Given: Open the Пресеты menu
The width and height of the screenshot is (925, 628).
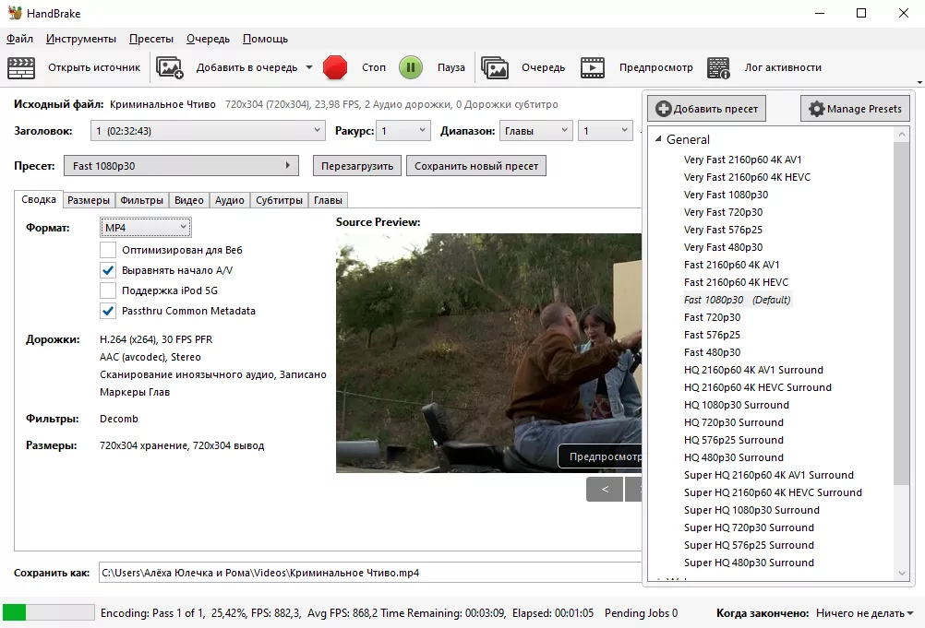Looking at the screenshot, I should point(151,39).
